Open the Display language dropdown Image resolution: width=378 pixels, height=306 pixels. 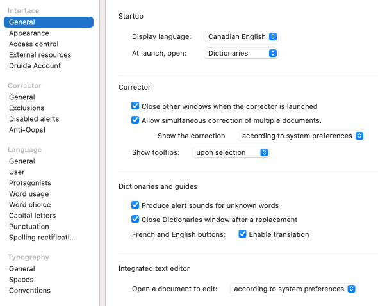241,36
